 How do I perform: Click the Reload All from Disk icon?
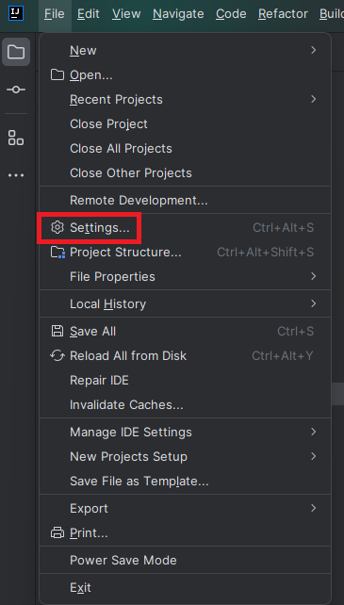(57, 355)
